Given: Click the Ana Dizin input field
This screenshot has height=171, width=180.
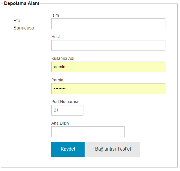Looking at the screenshot, I should tap(88, 132).
